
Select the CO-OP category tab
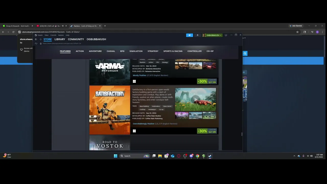point(210,51)
